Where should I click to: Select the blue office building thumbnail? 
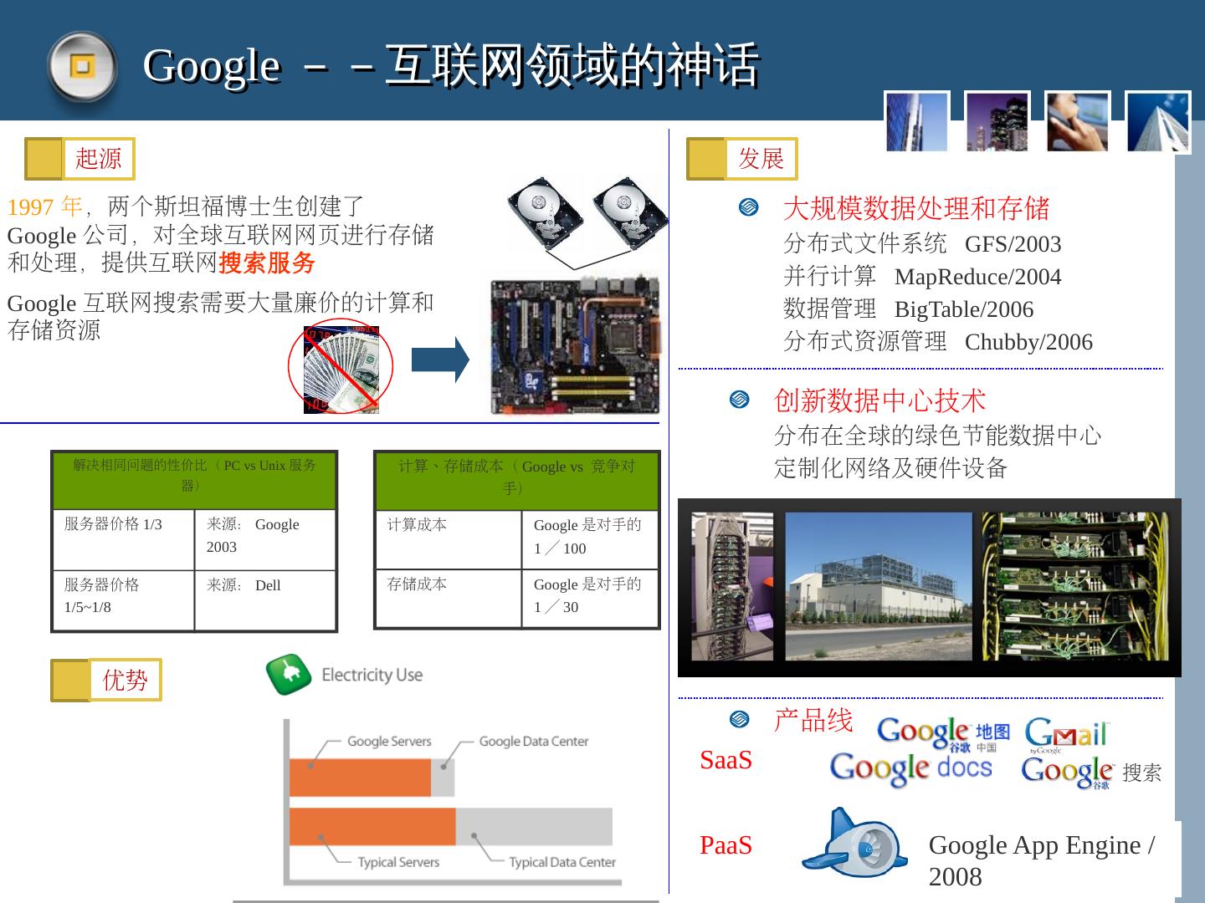917,122
